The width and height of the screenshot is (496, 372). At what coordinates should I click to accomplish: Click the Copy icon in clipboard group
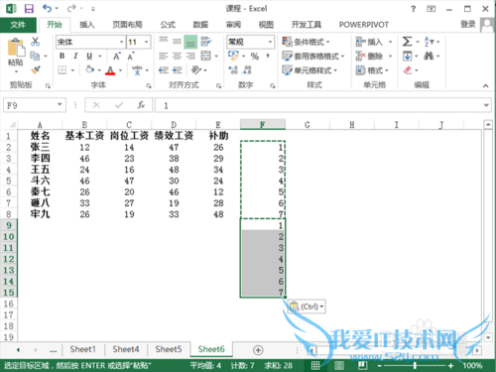coord(35,56)
